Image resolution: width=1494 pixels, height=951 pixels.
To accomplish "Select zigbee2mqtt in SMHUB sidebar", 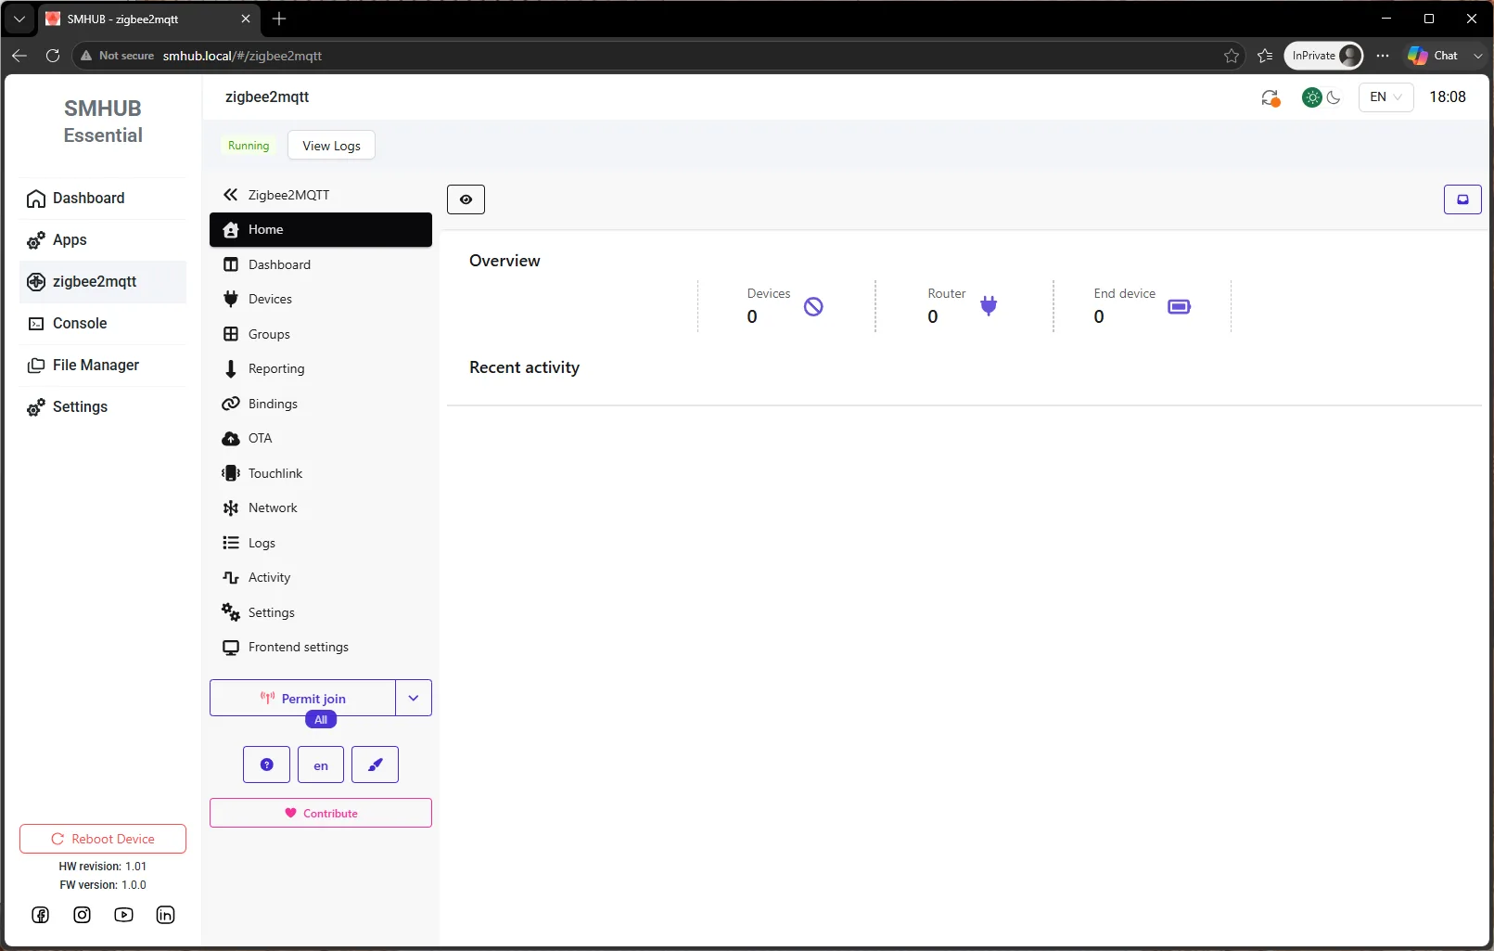I will point(103,282).
